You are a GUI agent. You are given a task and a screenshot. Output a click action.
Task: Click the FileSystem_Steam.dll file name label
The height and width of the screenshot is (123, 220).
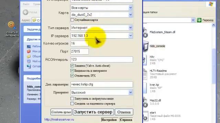coord(163,32)
